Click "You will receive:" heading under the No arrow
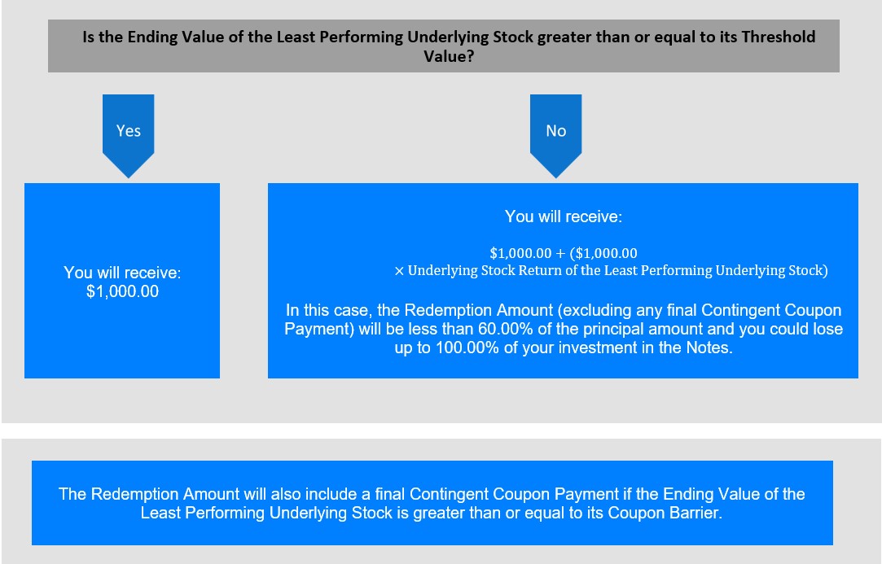 (563, 216)
